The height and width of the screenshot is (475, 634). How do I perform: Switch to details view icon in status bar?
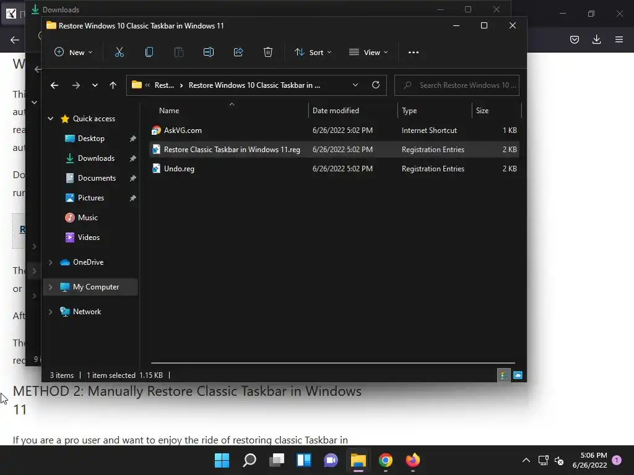pyautogui.click(x=503, y=375)
